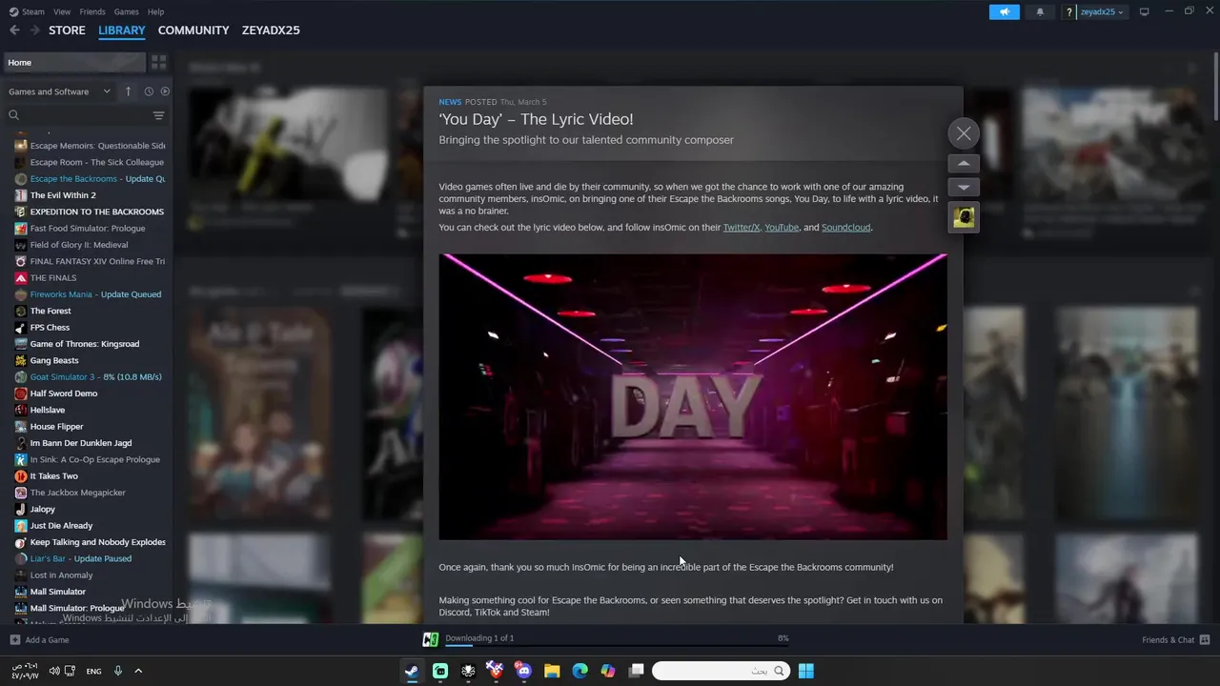Select Gang Beasts in library

(x=54, y=361)
